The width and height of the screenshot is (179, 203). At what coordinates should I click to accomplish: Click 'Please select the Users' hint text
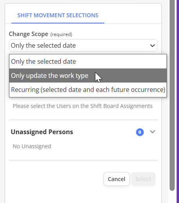(x=82, y=106)
